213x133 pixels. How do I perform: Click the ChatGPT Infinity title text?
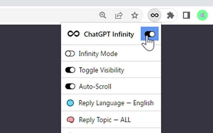point(109,34)
